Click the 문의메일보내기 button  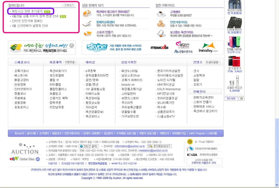pyautogui.click(x=160, y=146)
